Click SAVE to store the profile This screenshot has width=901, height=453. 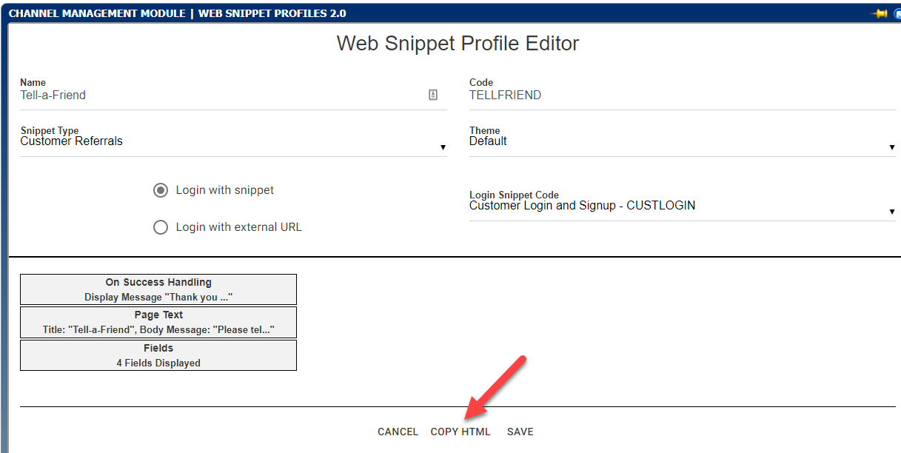coord(520,432)
